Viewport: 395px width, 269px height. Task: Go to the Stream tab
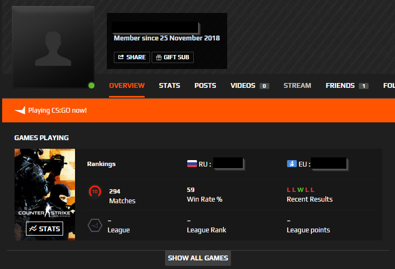tap(297, 86)
